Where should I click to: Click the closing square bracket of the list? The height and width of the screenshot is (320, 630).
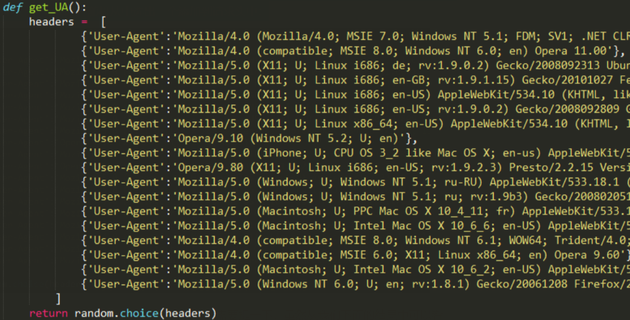point(58,299)
